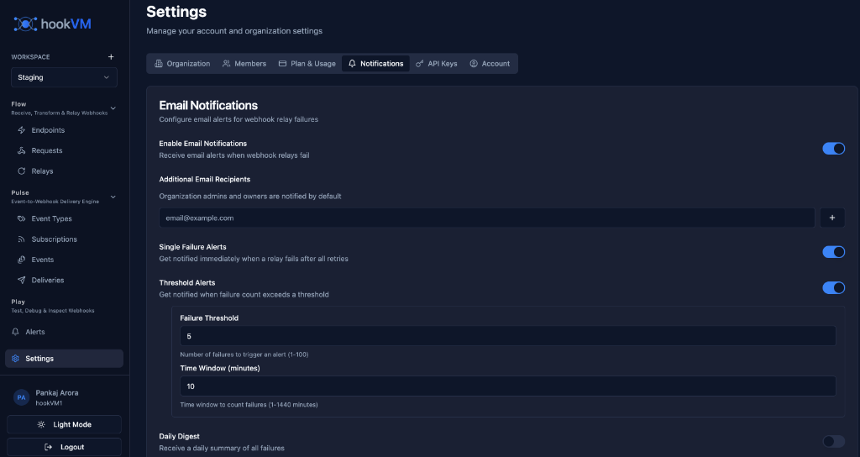Click the Members people icon
Image resolution: width=860 pixels, height=457 pixels.
coord(226,64)
